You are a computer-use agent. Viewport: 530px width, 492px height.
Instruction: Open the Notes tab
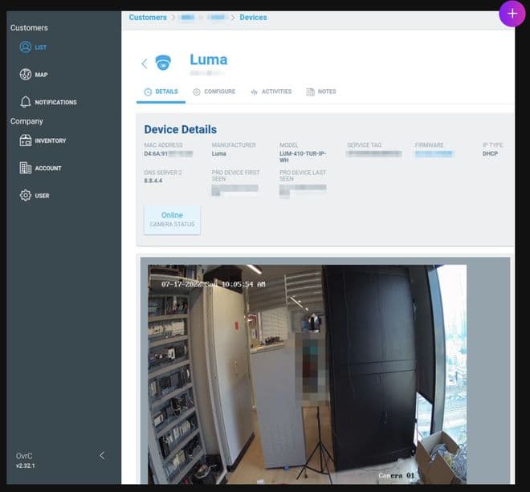pos(321,92)
